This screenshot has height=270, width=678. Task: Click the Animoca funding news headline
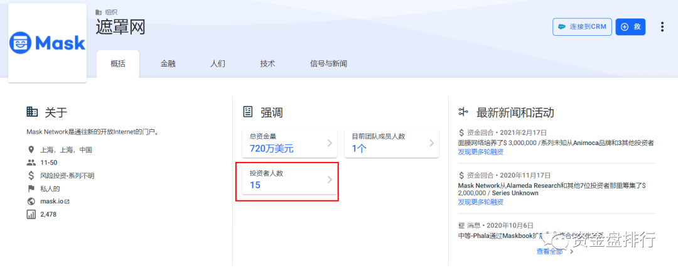(x=556, y=143)
